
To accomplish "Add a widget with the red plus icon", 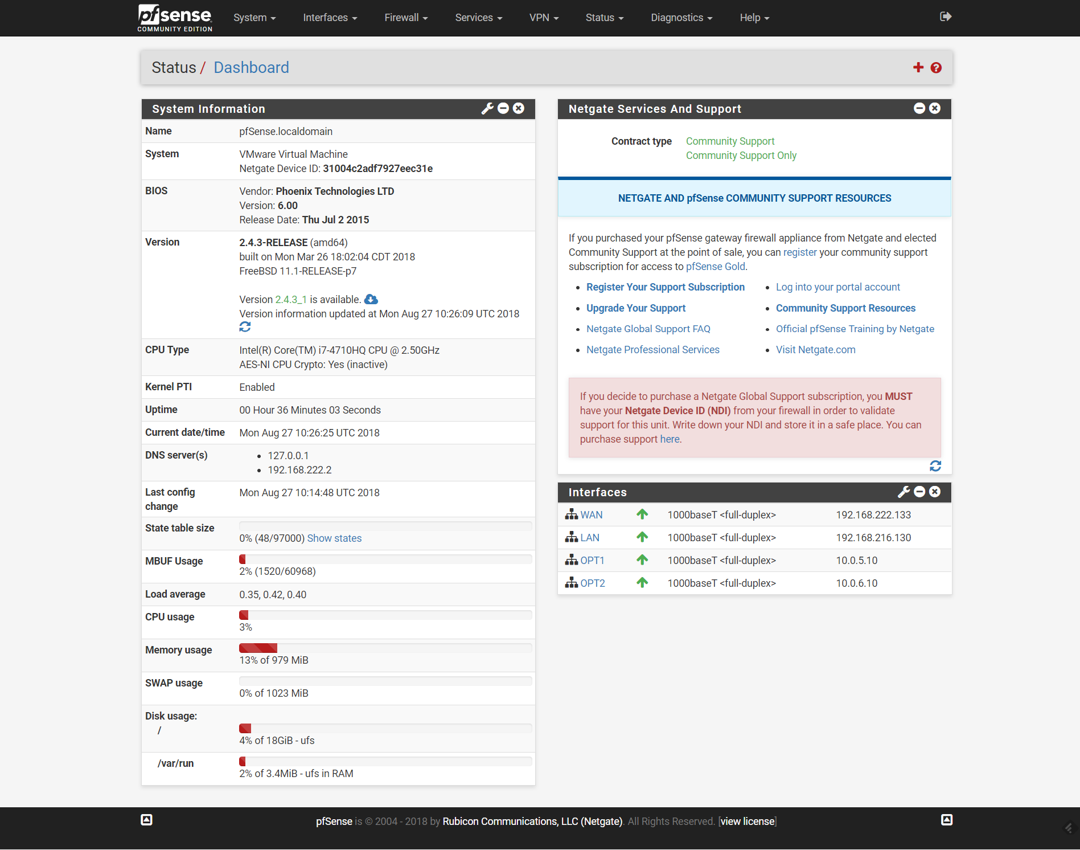I will 918,67.
